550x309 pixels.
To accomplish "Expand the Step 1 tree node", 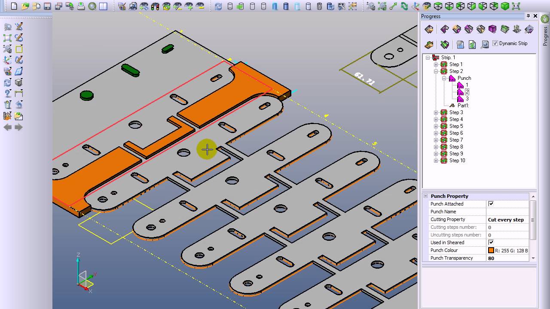I will [436, 64].
